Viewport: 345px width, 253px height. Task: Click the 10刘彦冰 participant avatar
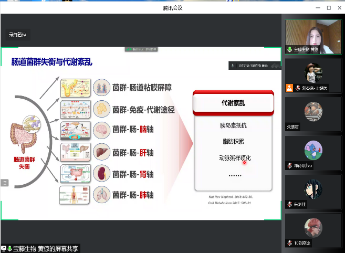313,227
